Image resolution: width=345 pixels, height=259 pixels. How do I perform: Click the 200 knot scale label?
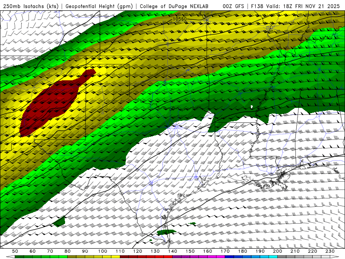(x=277, y=251)
